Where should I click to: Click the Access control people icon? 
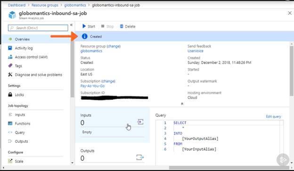10,57
